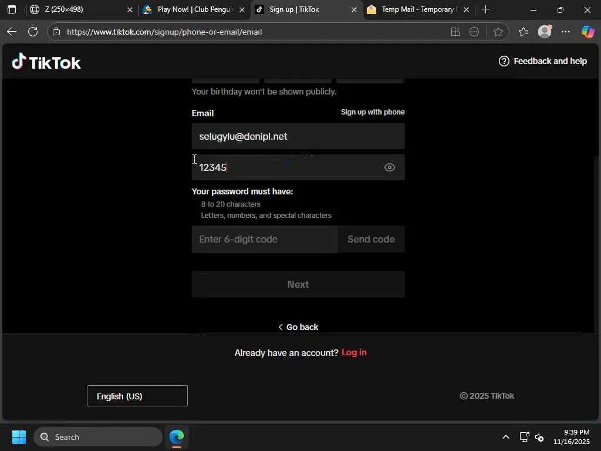Click the Edge icon in taskbar
Image resolution: width=601 pixels, height=451 pixels.
click(x=177, y=437)
